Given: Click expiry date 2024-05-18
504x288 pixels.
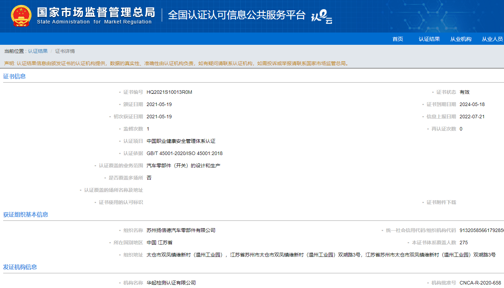Looking at the screenshot, I should pyautogui.click(x=472, y=104).
